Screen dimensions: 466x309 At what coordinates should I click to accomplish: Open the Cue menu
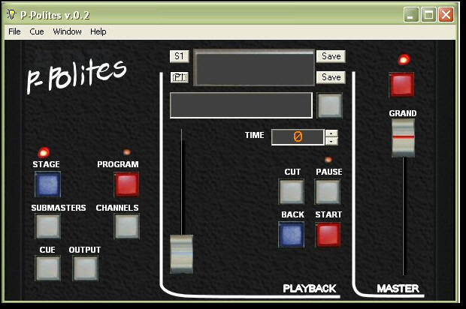[x=37, y=31]
